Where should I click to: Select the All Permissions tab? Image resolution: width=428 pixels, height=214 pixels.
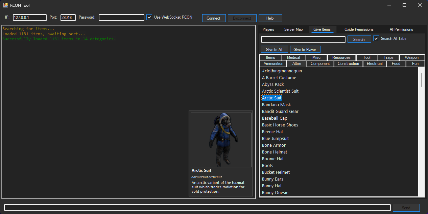point(401,29)
